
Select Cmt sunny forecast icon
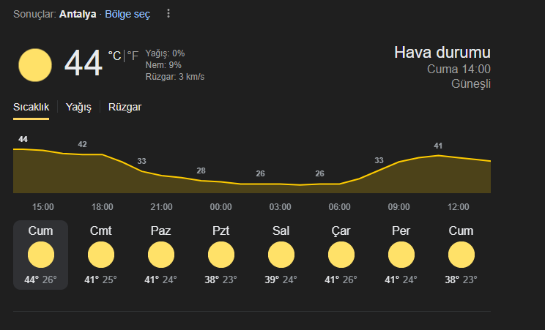(101, 255)
